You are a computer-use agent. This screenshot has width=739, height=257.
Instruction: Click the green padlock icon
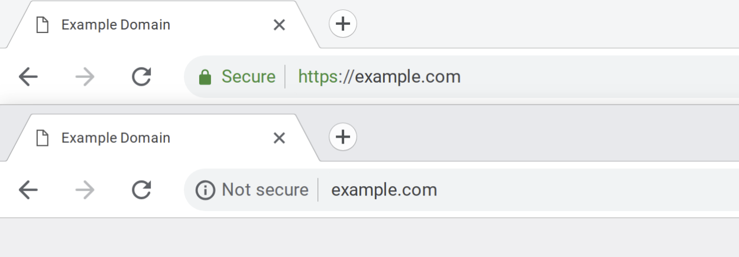(205, 77)
